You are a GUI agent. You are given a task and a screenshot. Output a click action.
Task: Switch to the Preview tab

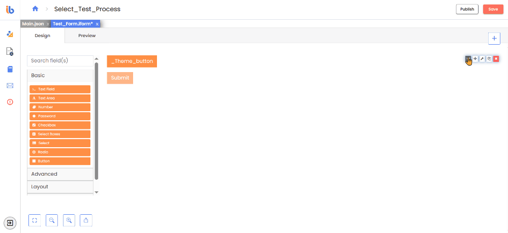87,36
